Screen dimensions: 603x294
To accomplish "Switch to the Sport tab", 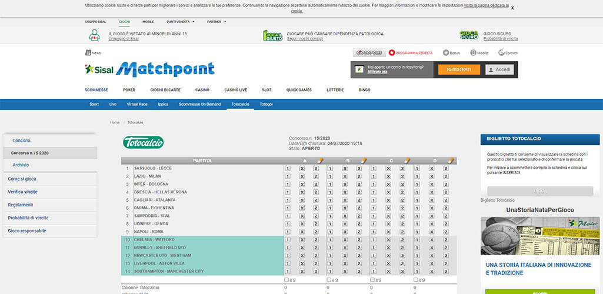I will pos(94,104).
